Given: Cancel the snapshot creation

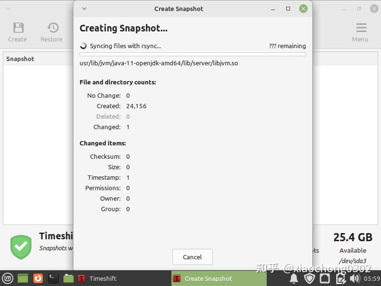Looking at the screenshot, I should [192, 256].
